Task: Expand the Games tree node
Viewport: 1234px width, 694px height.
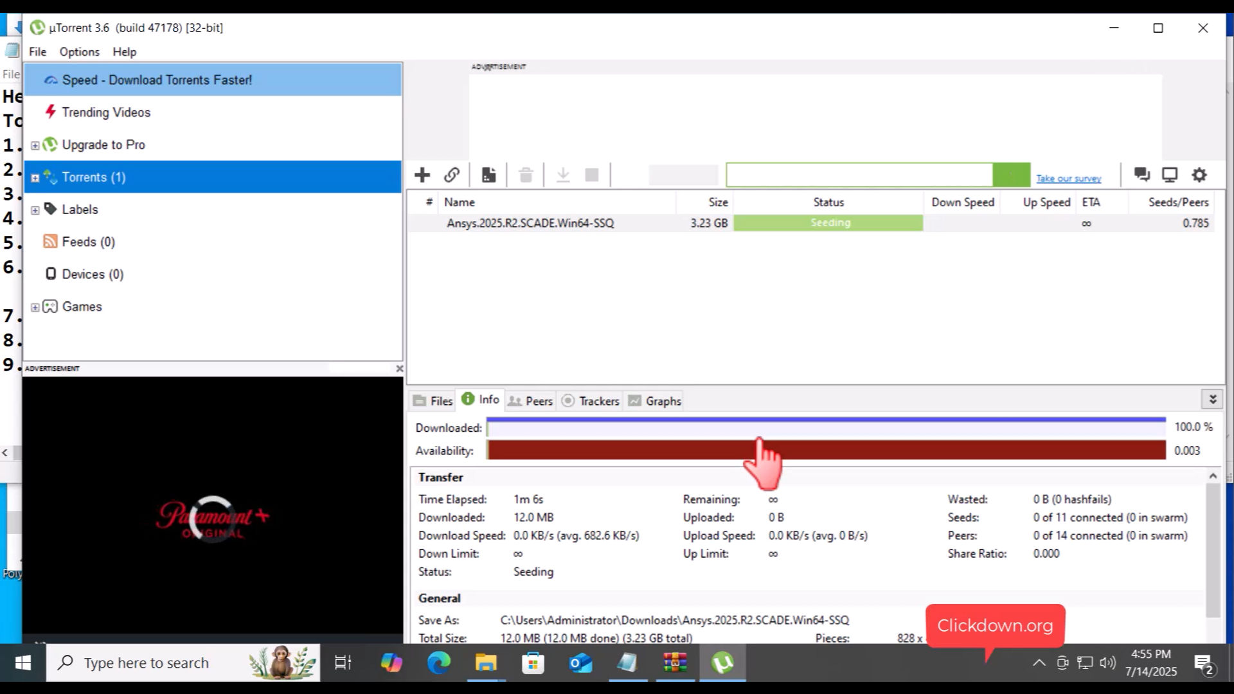Action: click(35, 307)
